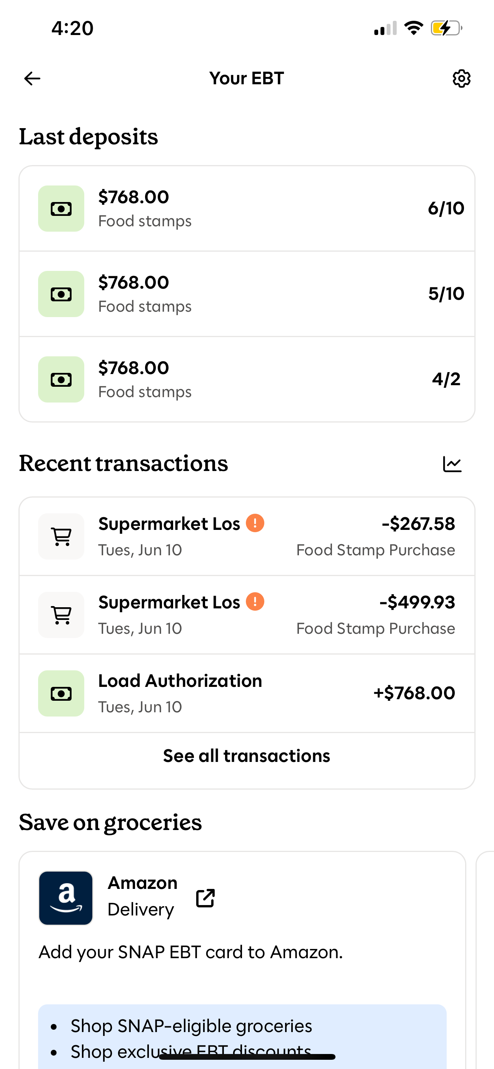
Task: Open the spending chart icon
Action: (x=452, y=464)
